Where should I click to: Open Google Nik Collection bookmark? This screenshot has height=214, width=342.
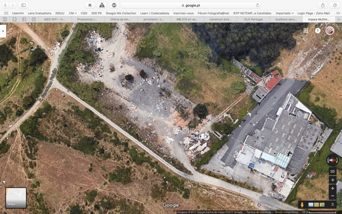click(121, 13)
